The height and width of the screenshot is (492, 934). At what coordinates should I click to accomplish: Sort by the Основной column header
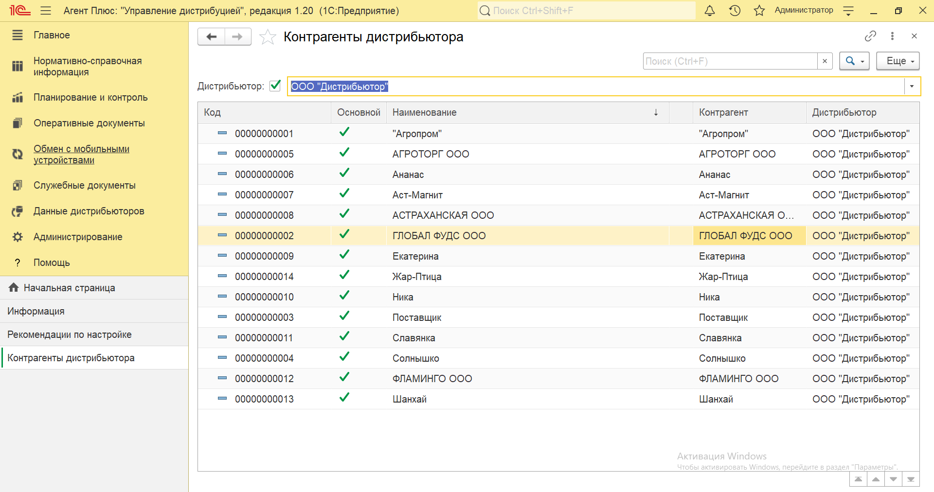click(359, 112)
